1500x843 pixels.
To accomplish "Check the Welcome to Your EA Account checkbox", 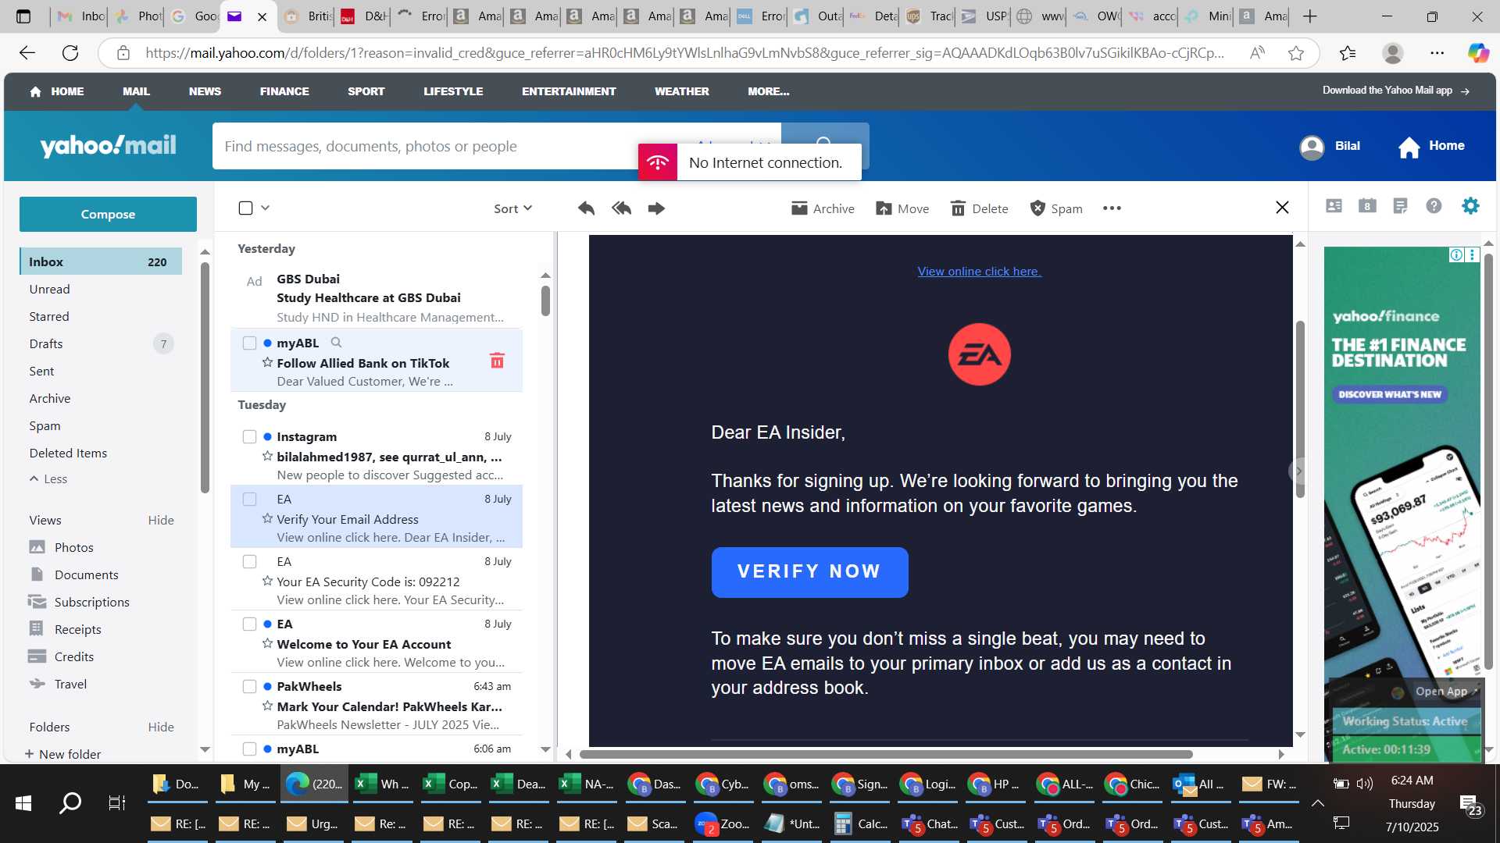I will click(x=249, y=624).
